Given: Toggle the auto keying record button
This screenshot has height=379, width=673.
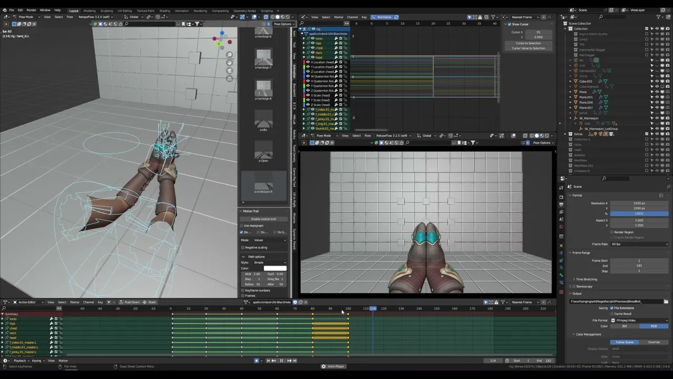Looking at the screenshot, I should click(x=257, y=361).
